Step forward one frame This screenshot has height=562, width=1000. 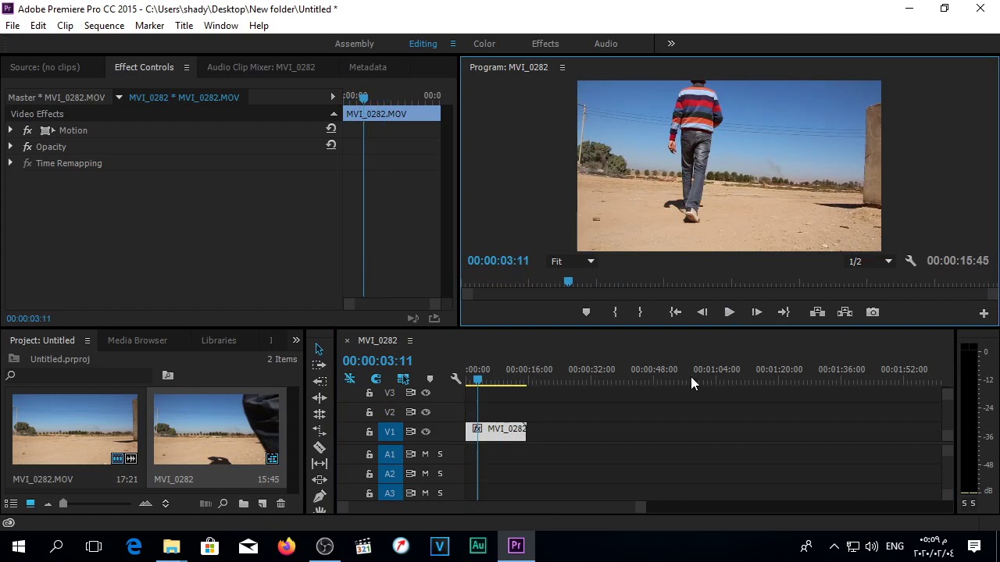coord(756,312)
